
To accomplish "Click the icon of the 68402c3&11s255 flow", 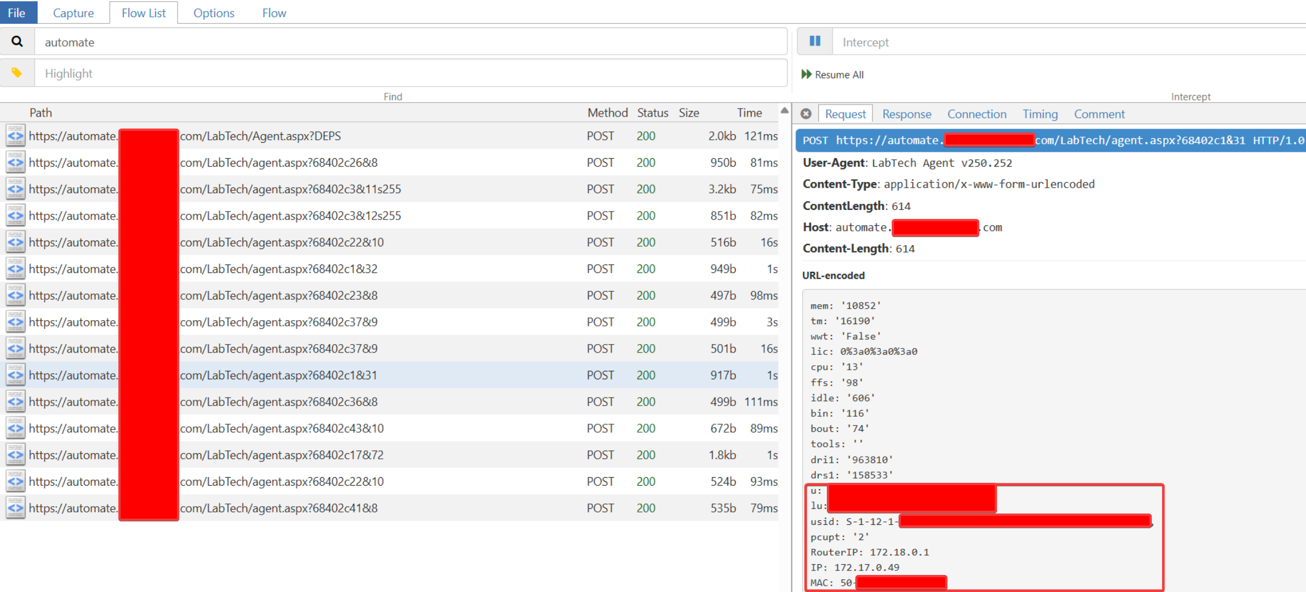I will point(15,189).
